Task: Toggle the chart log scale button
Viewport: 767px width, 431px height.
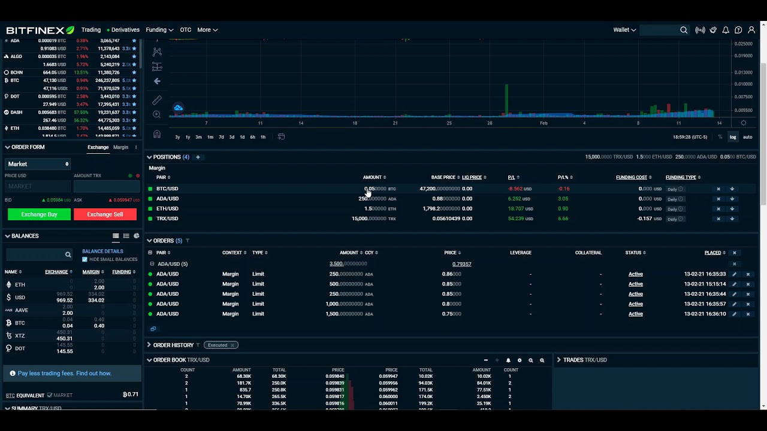Action: [732, 137]
